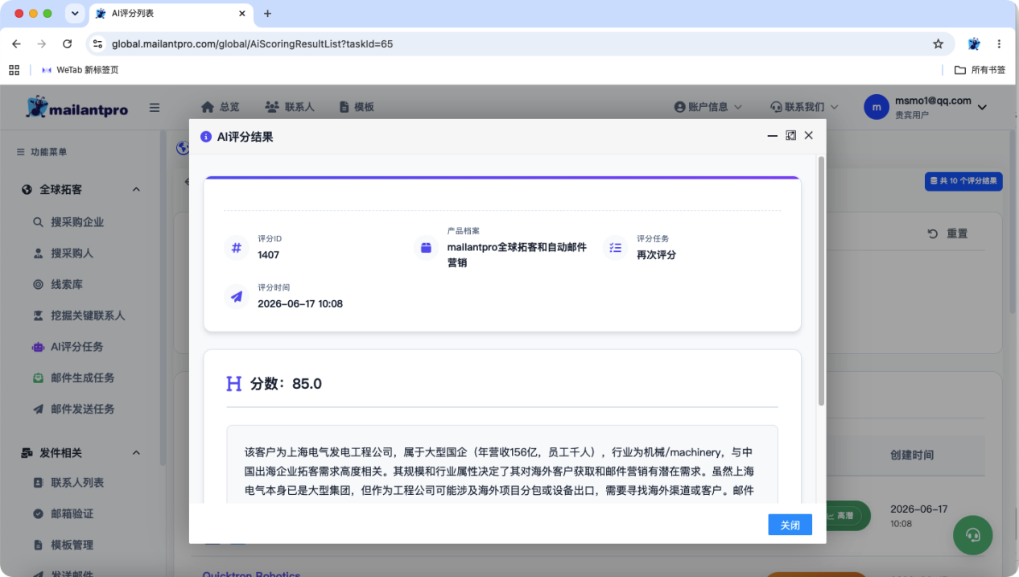Screen dimensions: 1019x577
Task: Open 总览 home tab
Action: point(221,107)
